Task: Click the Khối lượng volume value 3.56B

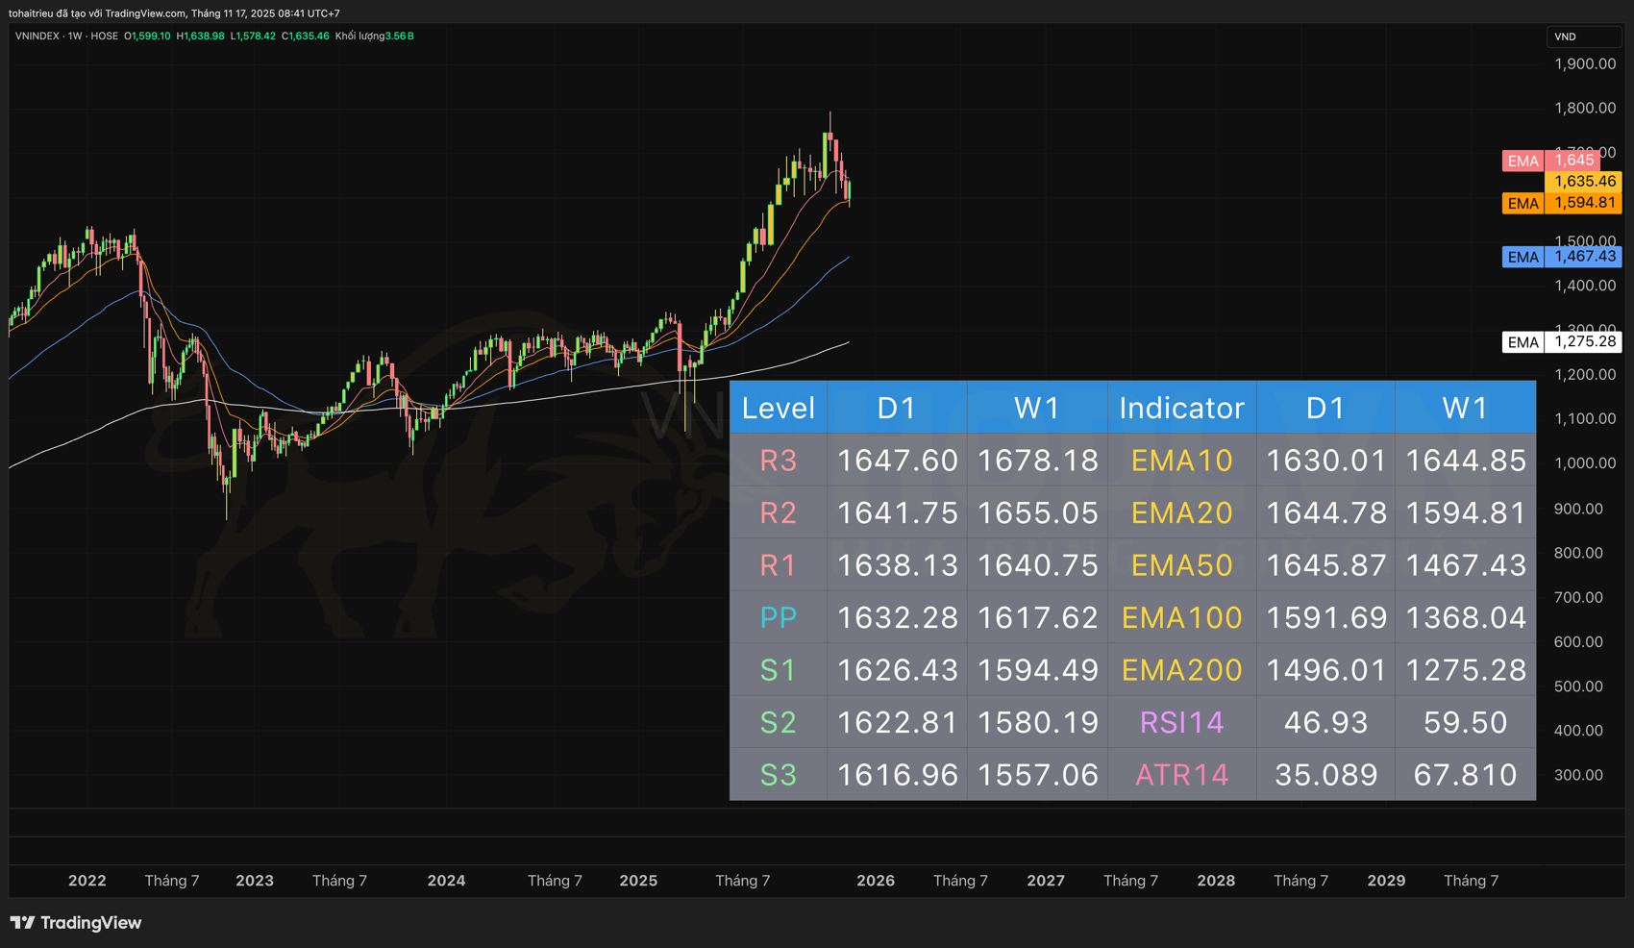Action: click(x=399, y=37)
